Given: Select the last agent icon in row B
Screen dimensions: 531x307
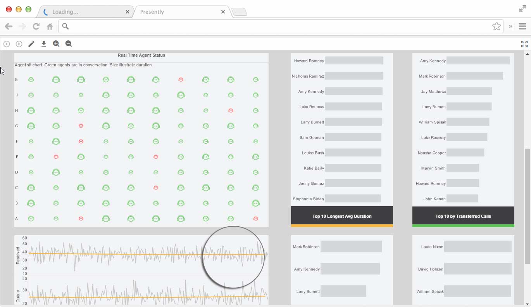Looking at the screenshot, I should [255, 203].
